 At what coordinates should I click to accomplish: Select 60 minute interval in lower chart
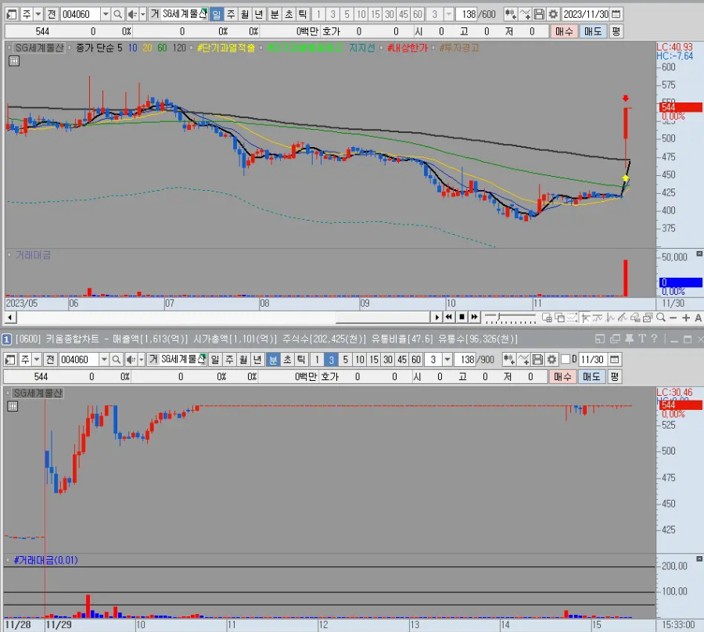(x=416, y=360)
